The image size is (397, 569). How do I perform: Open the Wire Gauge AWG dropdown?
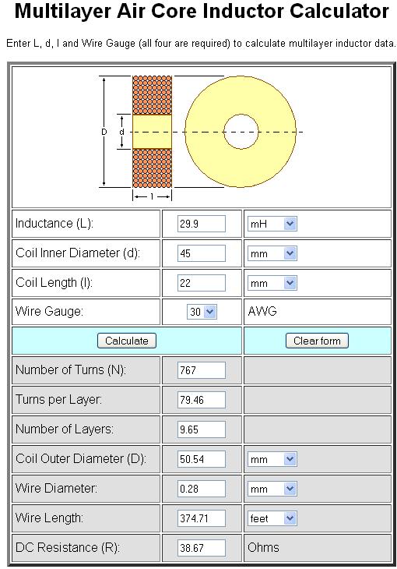pos(202,312)
